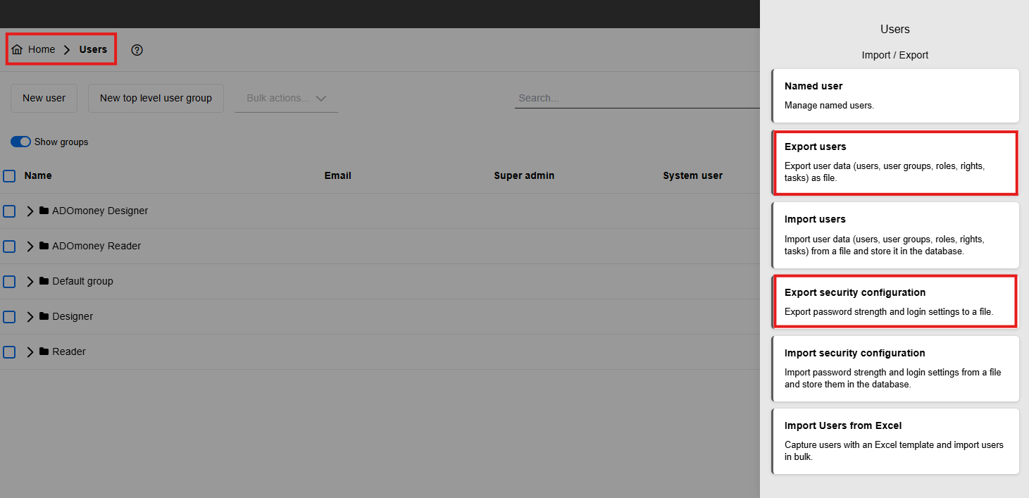Select the Named user panel card
The width and height of the screenshot is (1029, 498).
point(895,96)
